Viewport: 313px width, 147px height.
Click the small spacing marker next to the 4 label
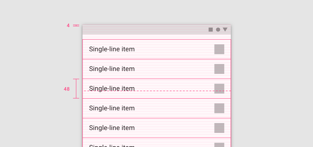point(76,26)
